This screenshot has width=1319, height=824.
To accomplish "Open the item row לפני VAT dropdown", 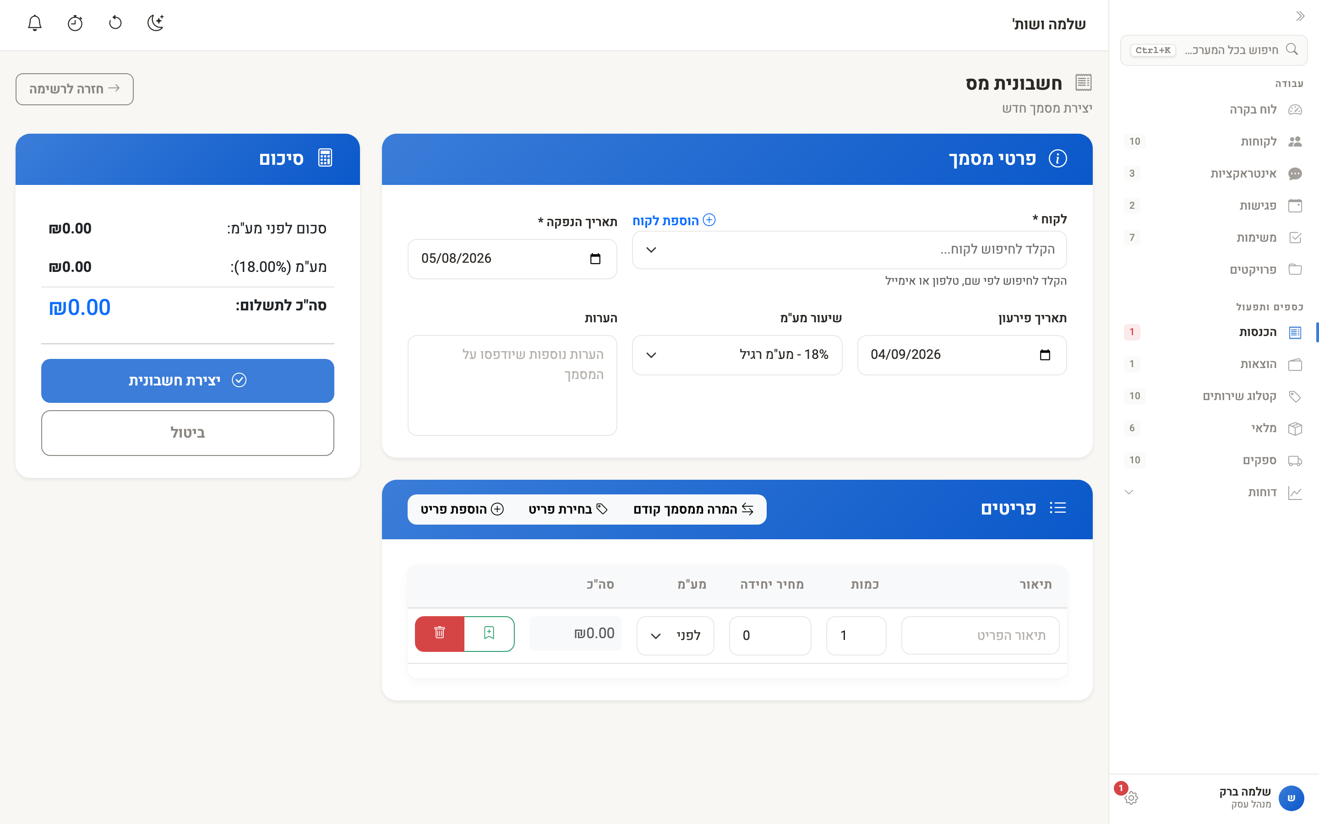I will [x=675, y=635].
